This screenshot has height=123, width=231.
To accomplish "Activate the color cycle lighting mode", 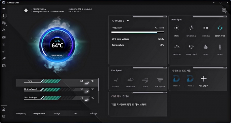I will 220,28.
